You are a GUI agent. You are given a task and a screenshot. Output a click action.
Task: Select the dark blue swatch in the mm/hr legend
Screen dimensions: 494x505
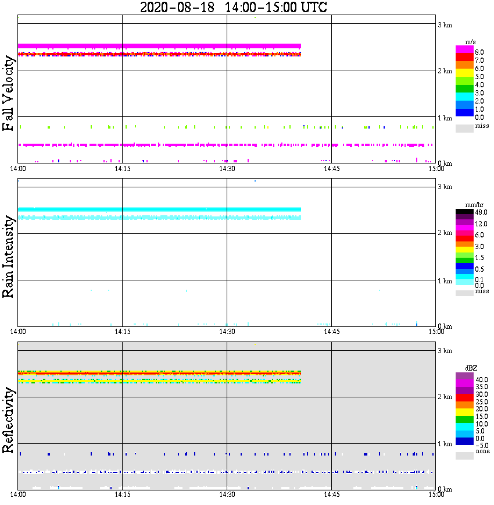(464, 266)
